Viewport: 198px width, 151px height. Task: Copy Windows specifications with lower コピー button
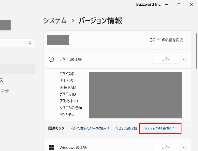pyautogui.click(x=166, y=147)
